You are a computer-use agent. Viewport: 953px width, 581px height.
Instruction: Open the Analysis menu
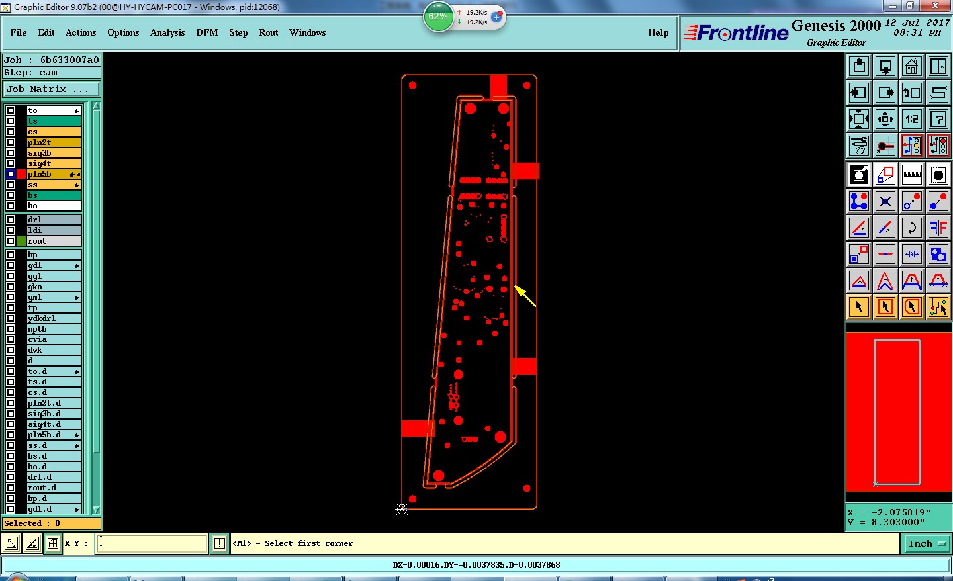point(167,32)
